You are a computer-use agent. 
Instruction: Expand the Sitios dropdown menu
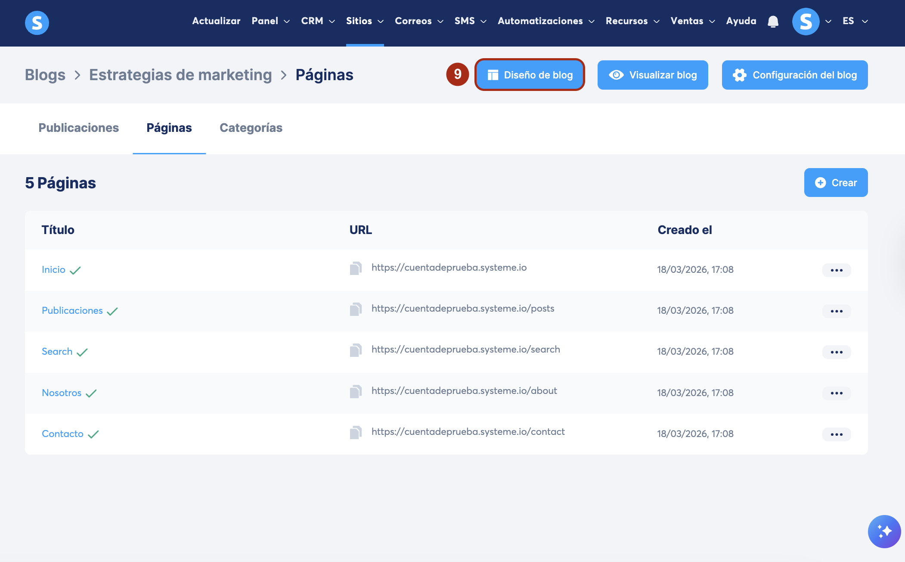365,21
